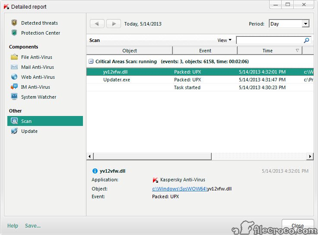
Task: Open the Period dropdown set to Day
Action: pos(289,24)
